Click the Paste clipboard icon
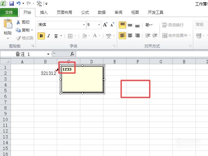The width and height of the screenshot is (208, 156). pos(8,24)
